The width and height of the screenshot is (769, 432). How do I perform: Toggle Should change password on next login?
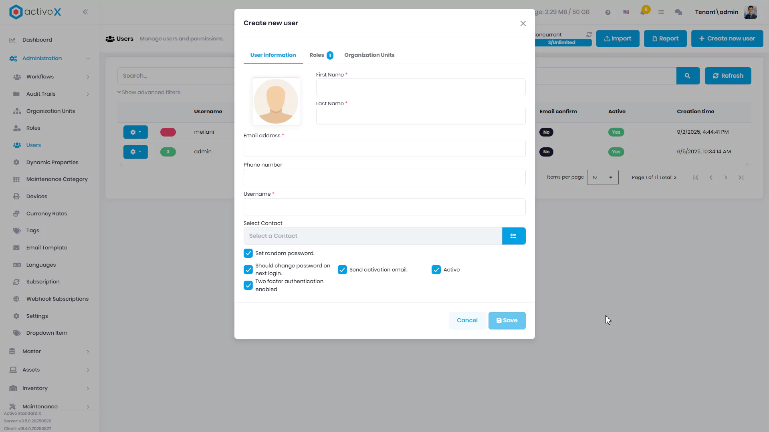[248, 269]
